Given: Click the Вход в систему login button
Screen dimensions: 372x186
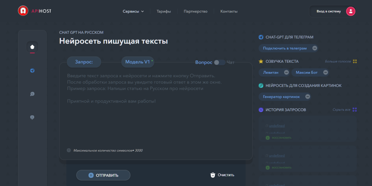Looking at the screenshot, I should click(x=333, y=11).
